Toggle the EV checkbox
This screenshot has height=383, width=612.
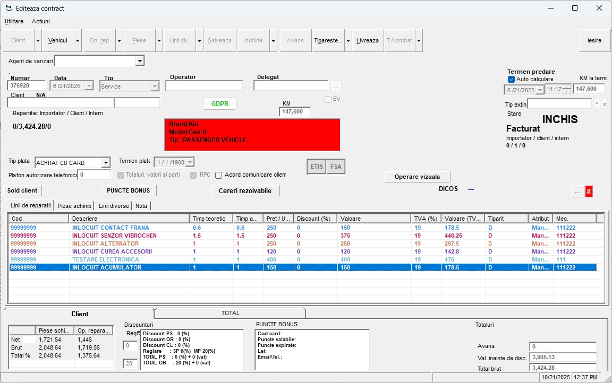[x=328, y=99]
